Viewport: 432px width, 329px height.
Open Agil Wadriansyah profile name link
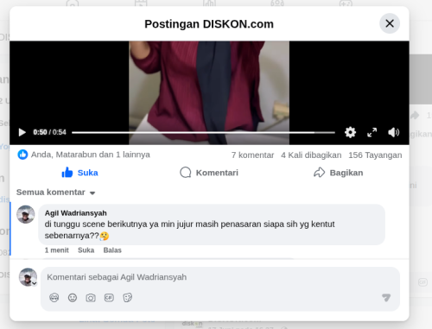tap(76, 213)
